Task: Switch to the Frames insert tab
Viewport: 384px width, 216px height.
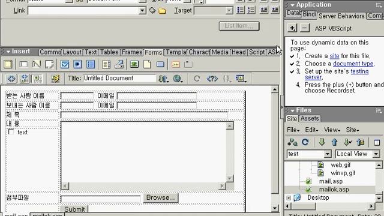Action: click(x=132, y=52)
